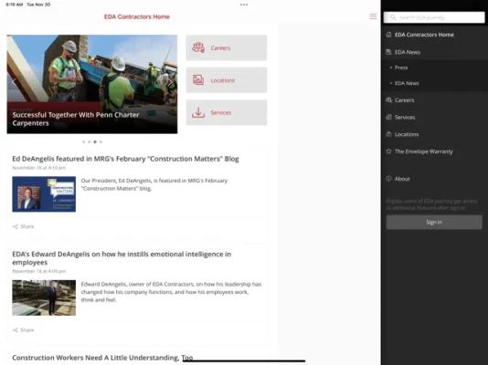Click share icon under the emotional intelligence article
Screen dimensions: 488x365
coord(16,330)
